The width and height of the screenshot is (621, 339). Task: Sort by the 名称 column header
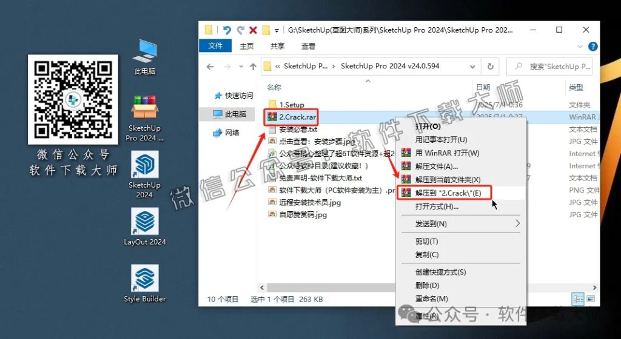[274, 87]
